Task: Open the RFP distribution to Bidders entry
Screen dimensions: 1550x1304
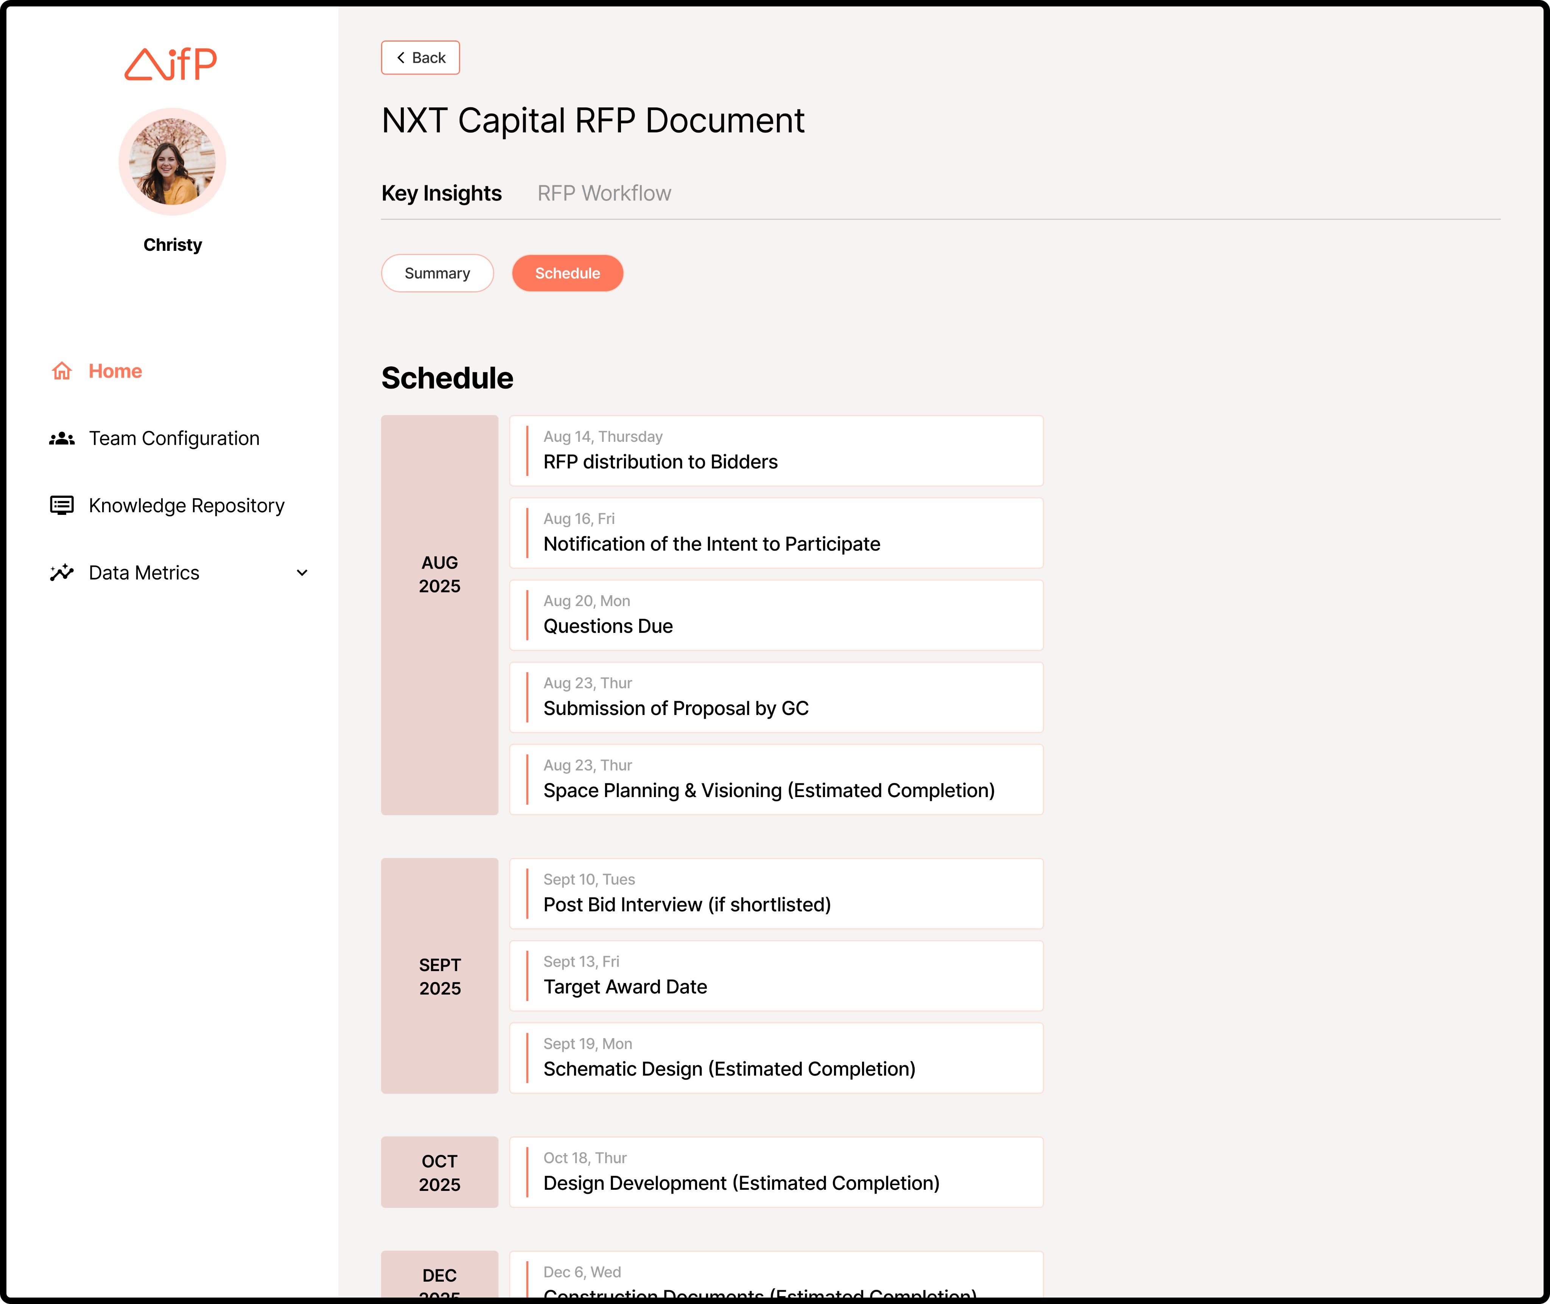Action: [776, 451]
